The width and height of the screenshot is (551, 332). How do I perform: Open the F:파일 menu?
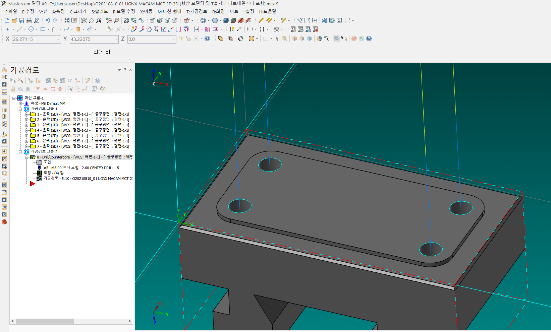click(x=11, y=12)
